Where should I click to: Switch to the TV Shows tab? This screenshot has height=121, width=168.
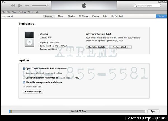(83, 16)
